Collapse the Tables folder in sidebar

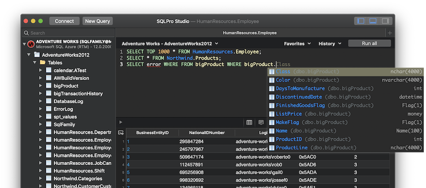pyautogui.click(x=35, y=63)
